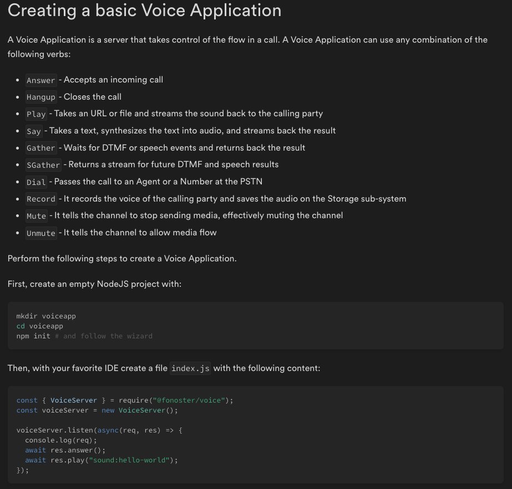Viewport: 512px width, 489px height.
Task: Click the "Say" verb code label
Action: click(x=34, y=131)
